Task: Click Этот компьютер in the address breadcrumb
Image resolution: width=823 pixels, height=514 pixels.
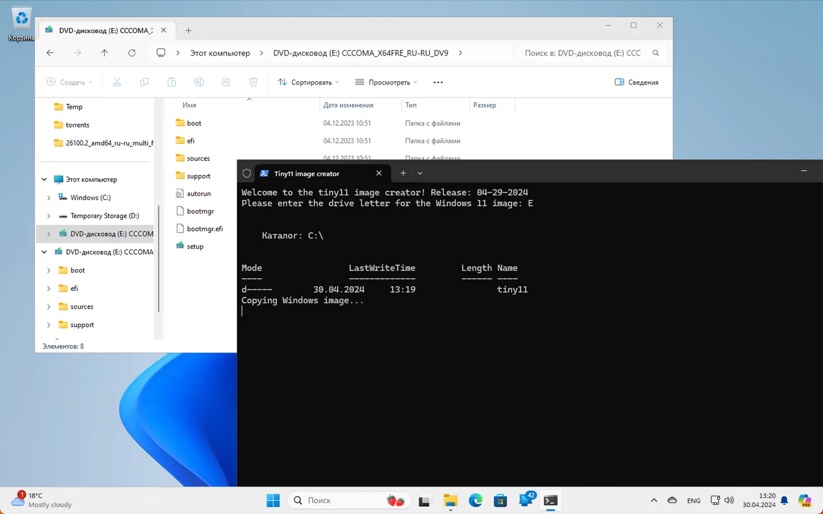Action: (220, 53)
